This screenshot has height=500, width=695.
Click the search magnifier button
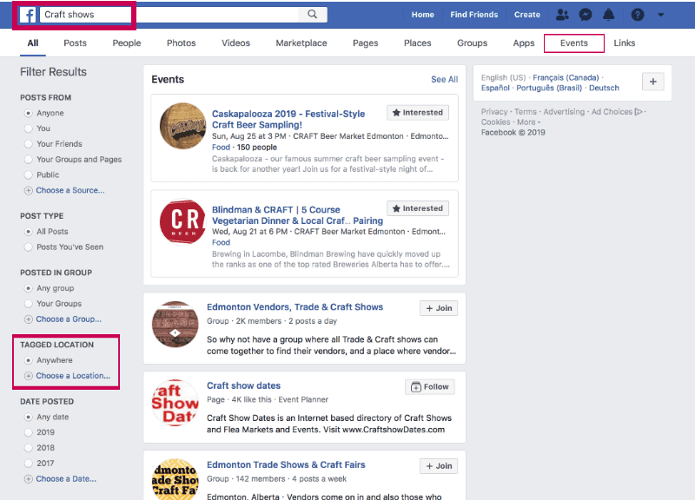[x=313, y=14]
